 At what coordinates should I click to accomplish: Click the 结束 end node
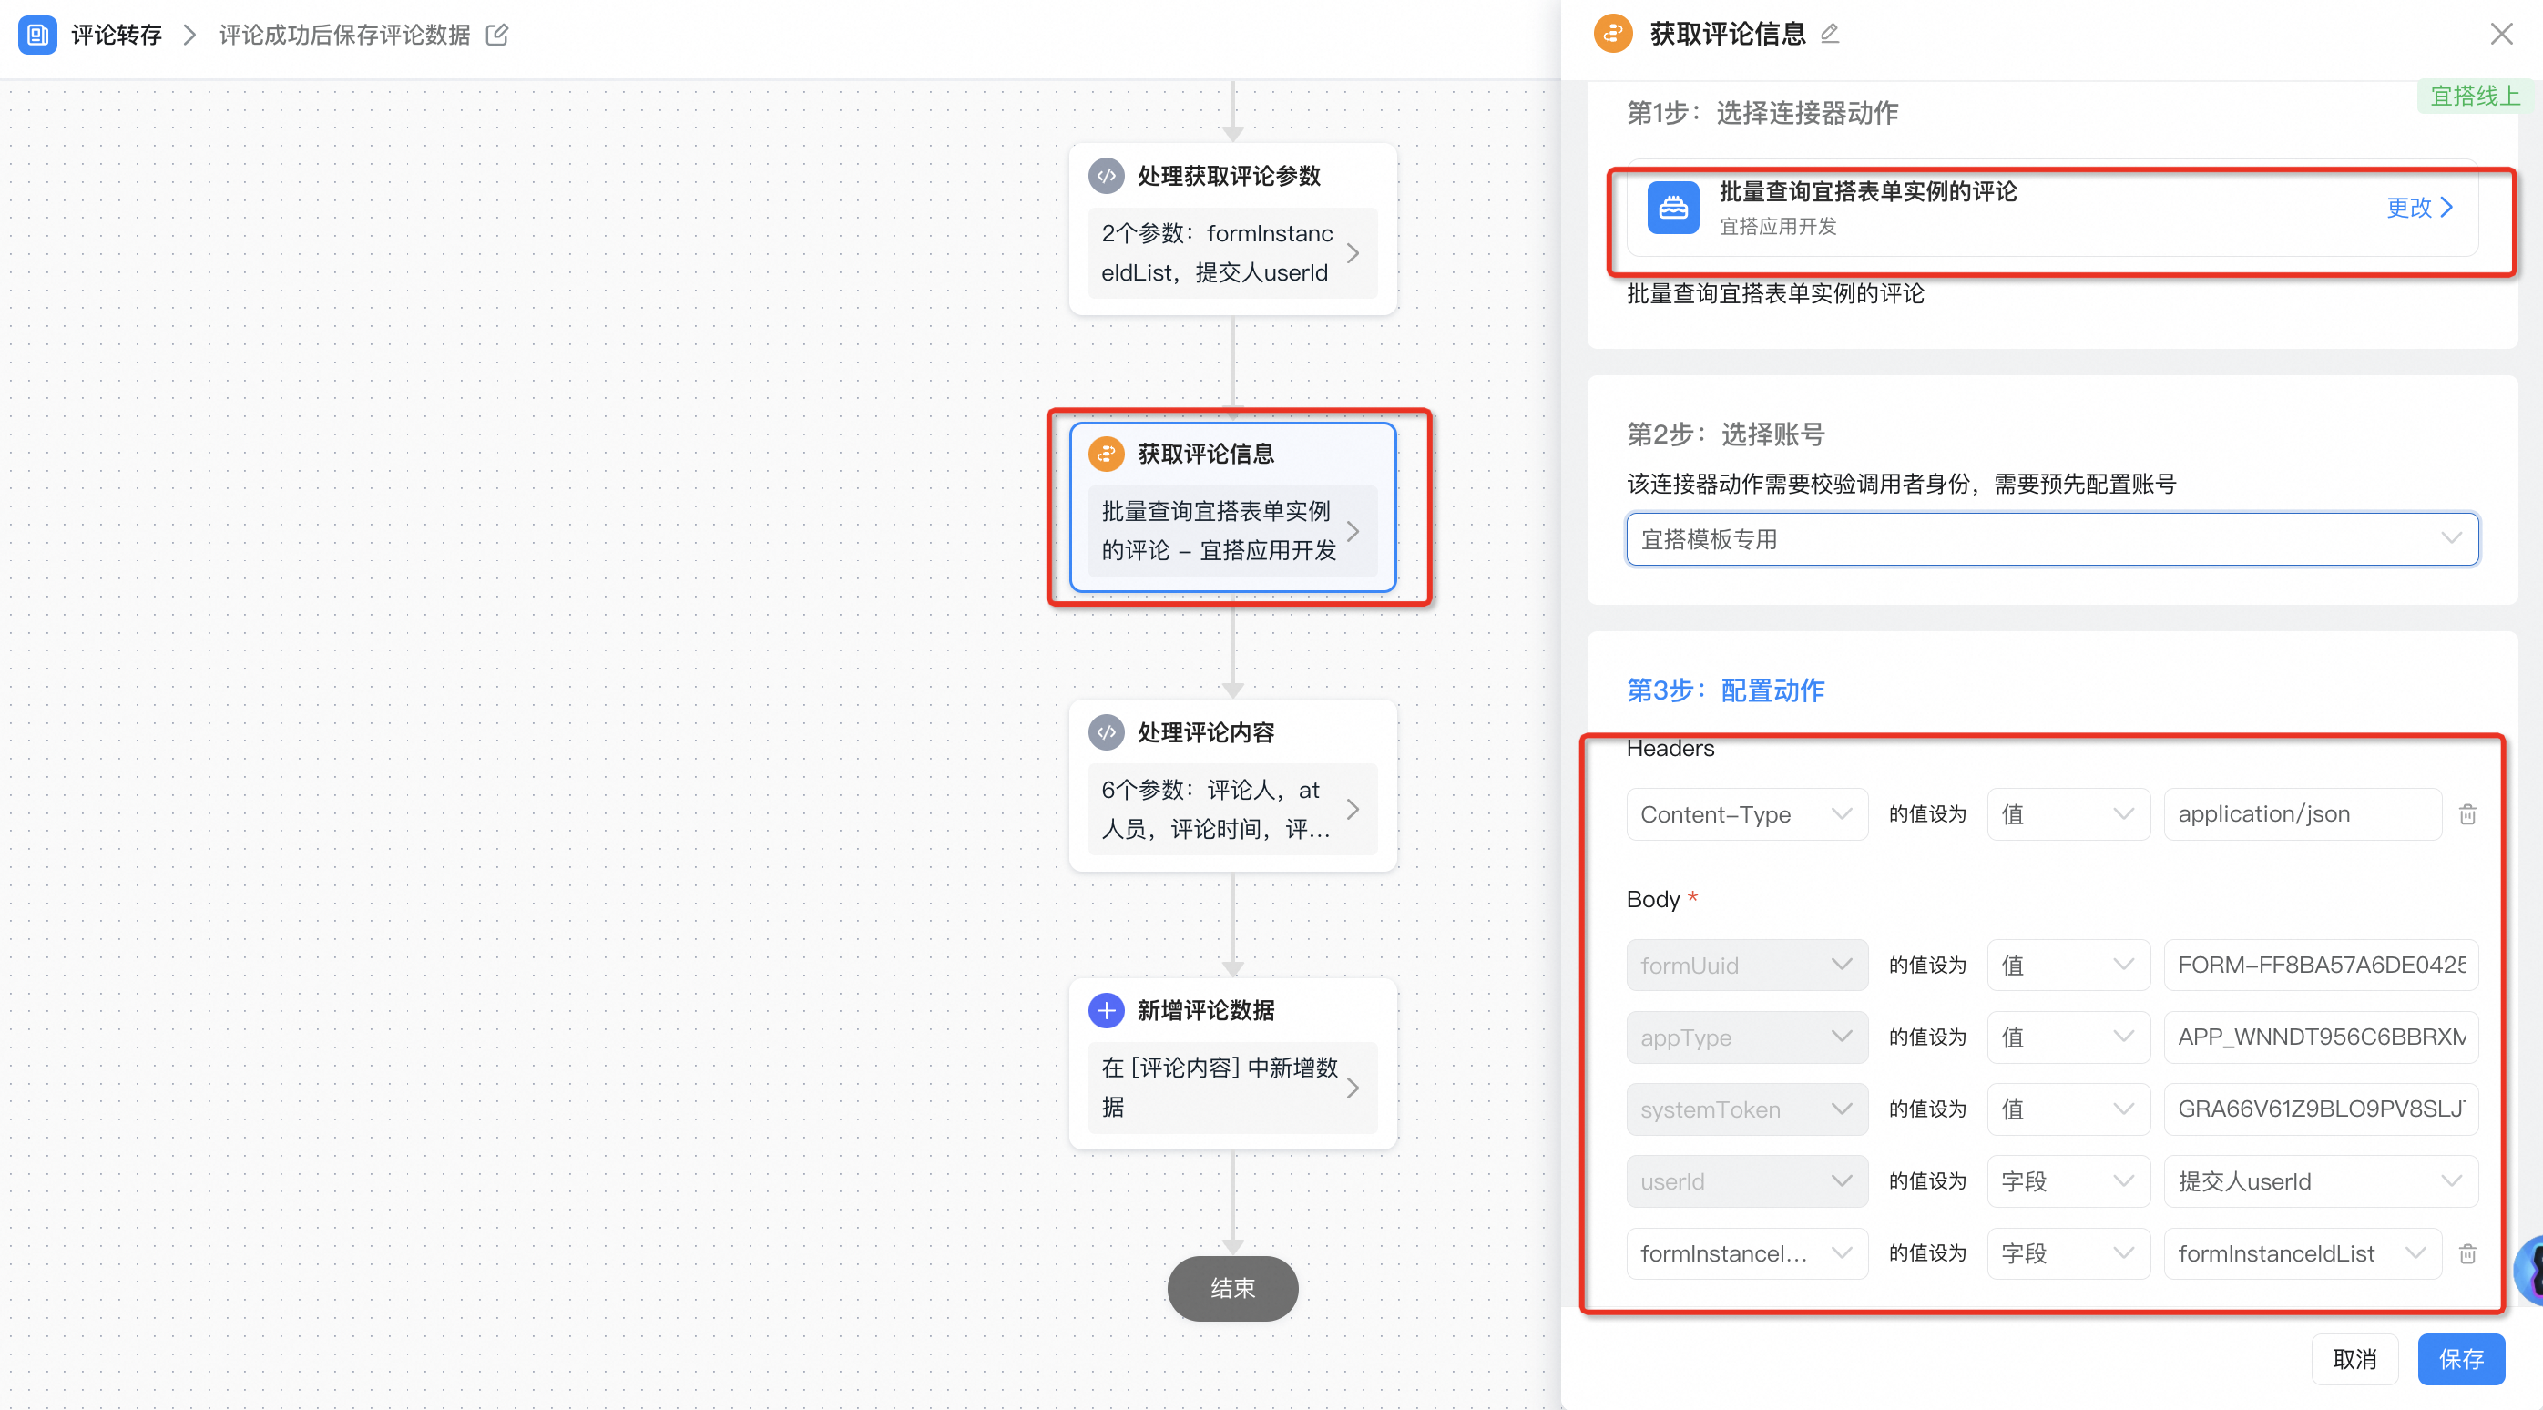(1232, 1288)
